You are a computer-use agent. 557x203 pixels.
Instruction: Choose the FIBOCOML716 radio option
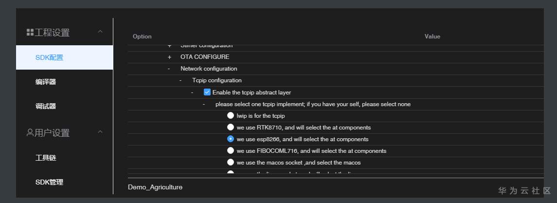point(231,151)
